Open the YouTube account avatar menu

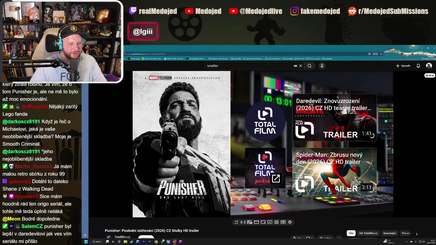point(429,66)
